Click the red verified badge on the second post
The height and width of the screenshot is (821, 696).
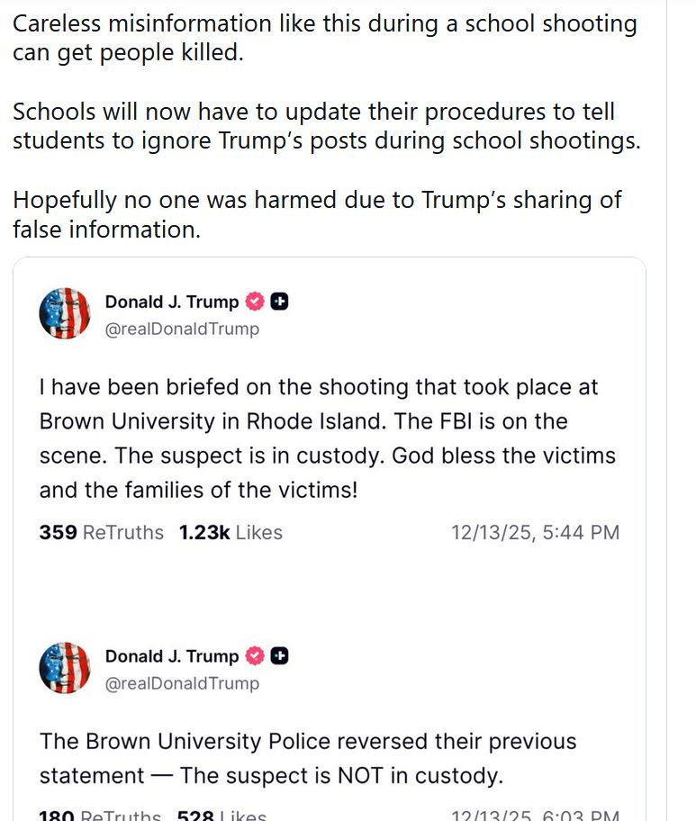255,656
